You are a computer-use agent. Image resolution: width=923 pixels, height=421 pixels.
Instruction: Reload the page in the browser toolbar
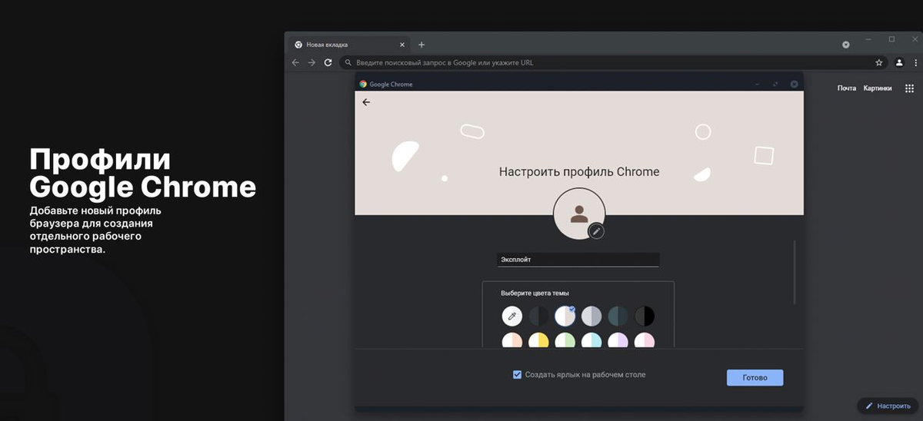[x=328, y=62]
